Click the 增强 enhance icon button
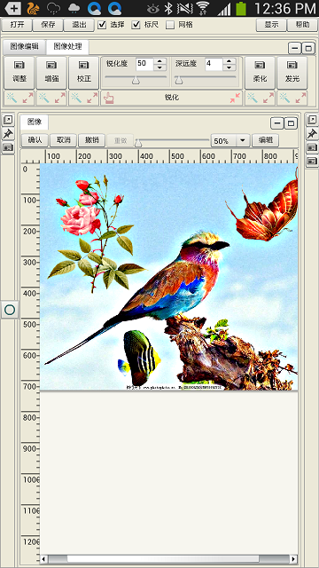This screenshot has height=568, width=319. (x=51, y=73)
